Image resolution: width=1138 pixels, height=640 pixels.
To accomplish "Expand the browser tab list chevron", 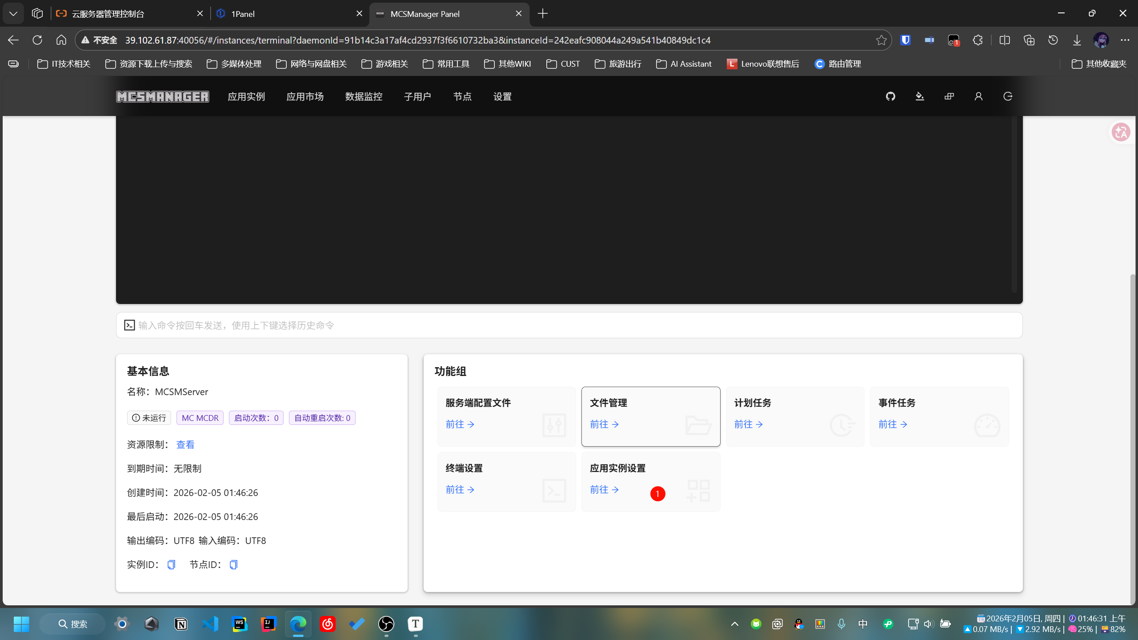I will (13, 14).
